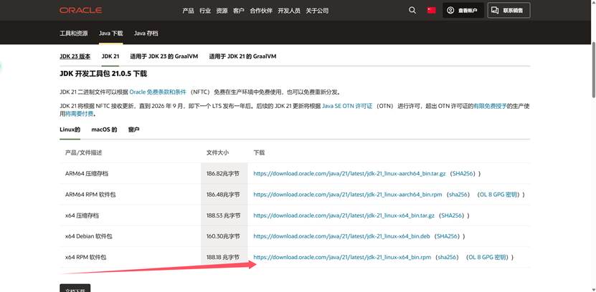Open the 关于公司 menu
This screenshot has width=596, height=292.
point(317,11)
